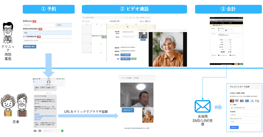Screen dimensions: 263x137
Task: Tap the contact avatar in SMS header
Action: (x=49, y=82)
